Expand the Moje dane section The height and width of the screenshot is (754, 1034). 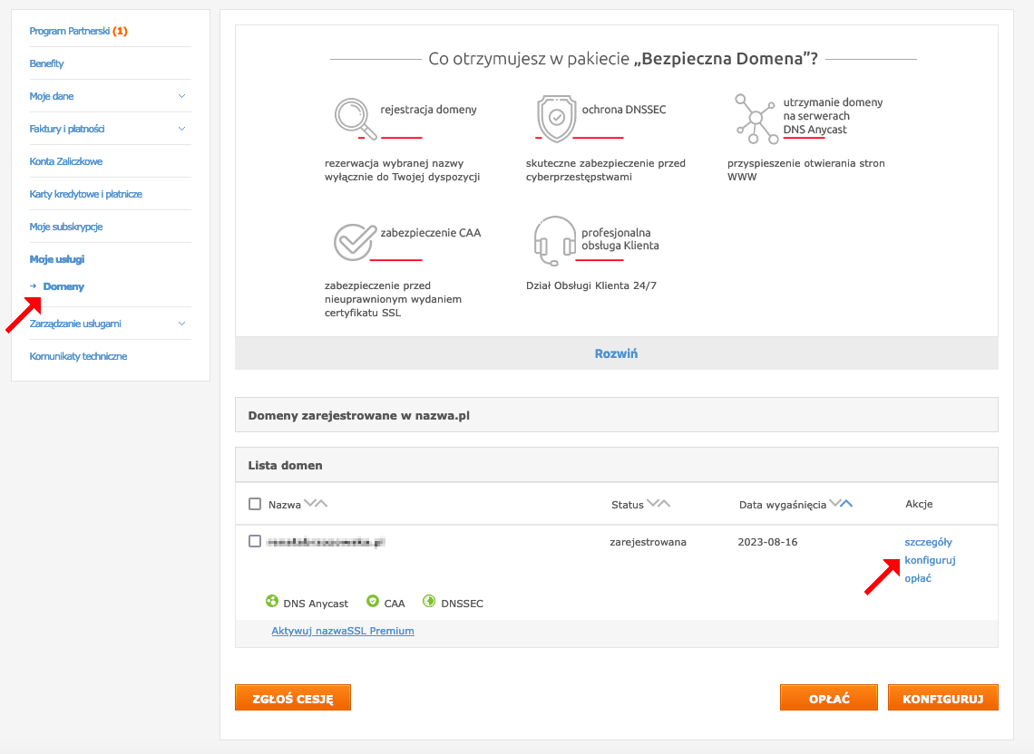tap(110, 96)
